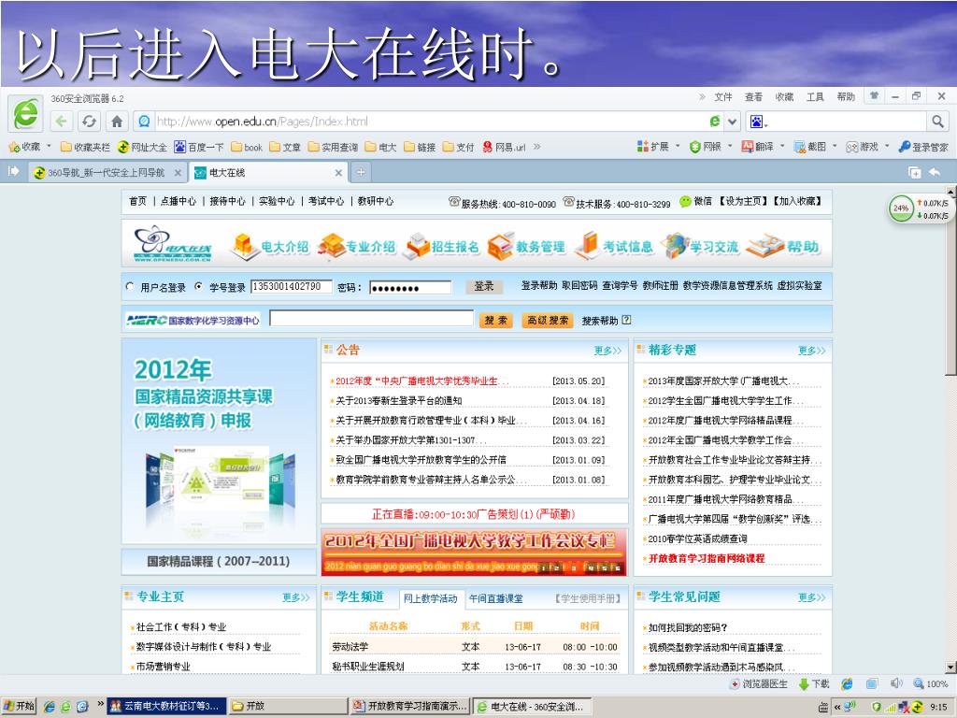Select the 用户名登录 radio button
Viewport: 957px width, 718px height.
pyautogui.click(x=129, y=286)
